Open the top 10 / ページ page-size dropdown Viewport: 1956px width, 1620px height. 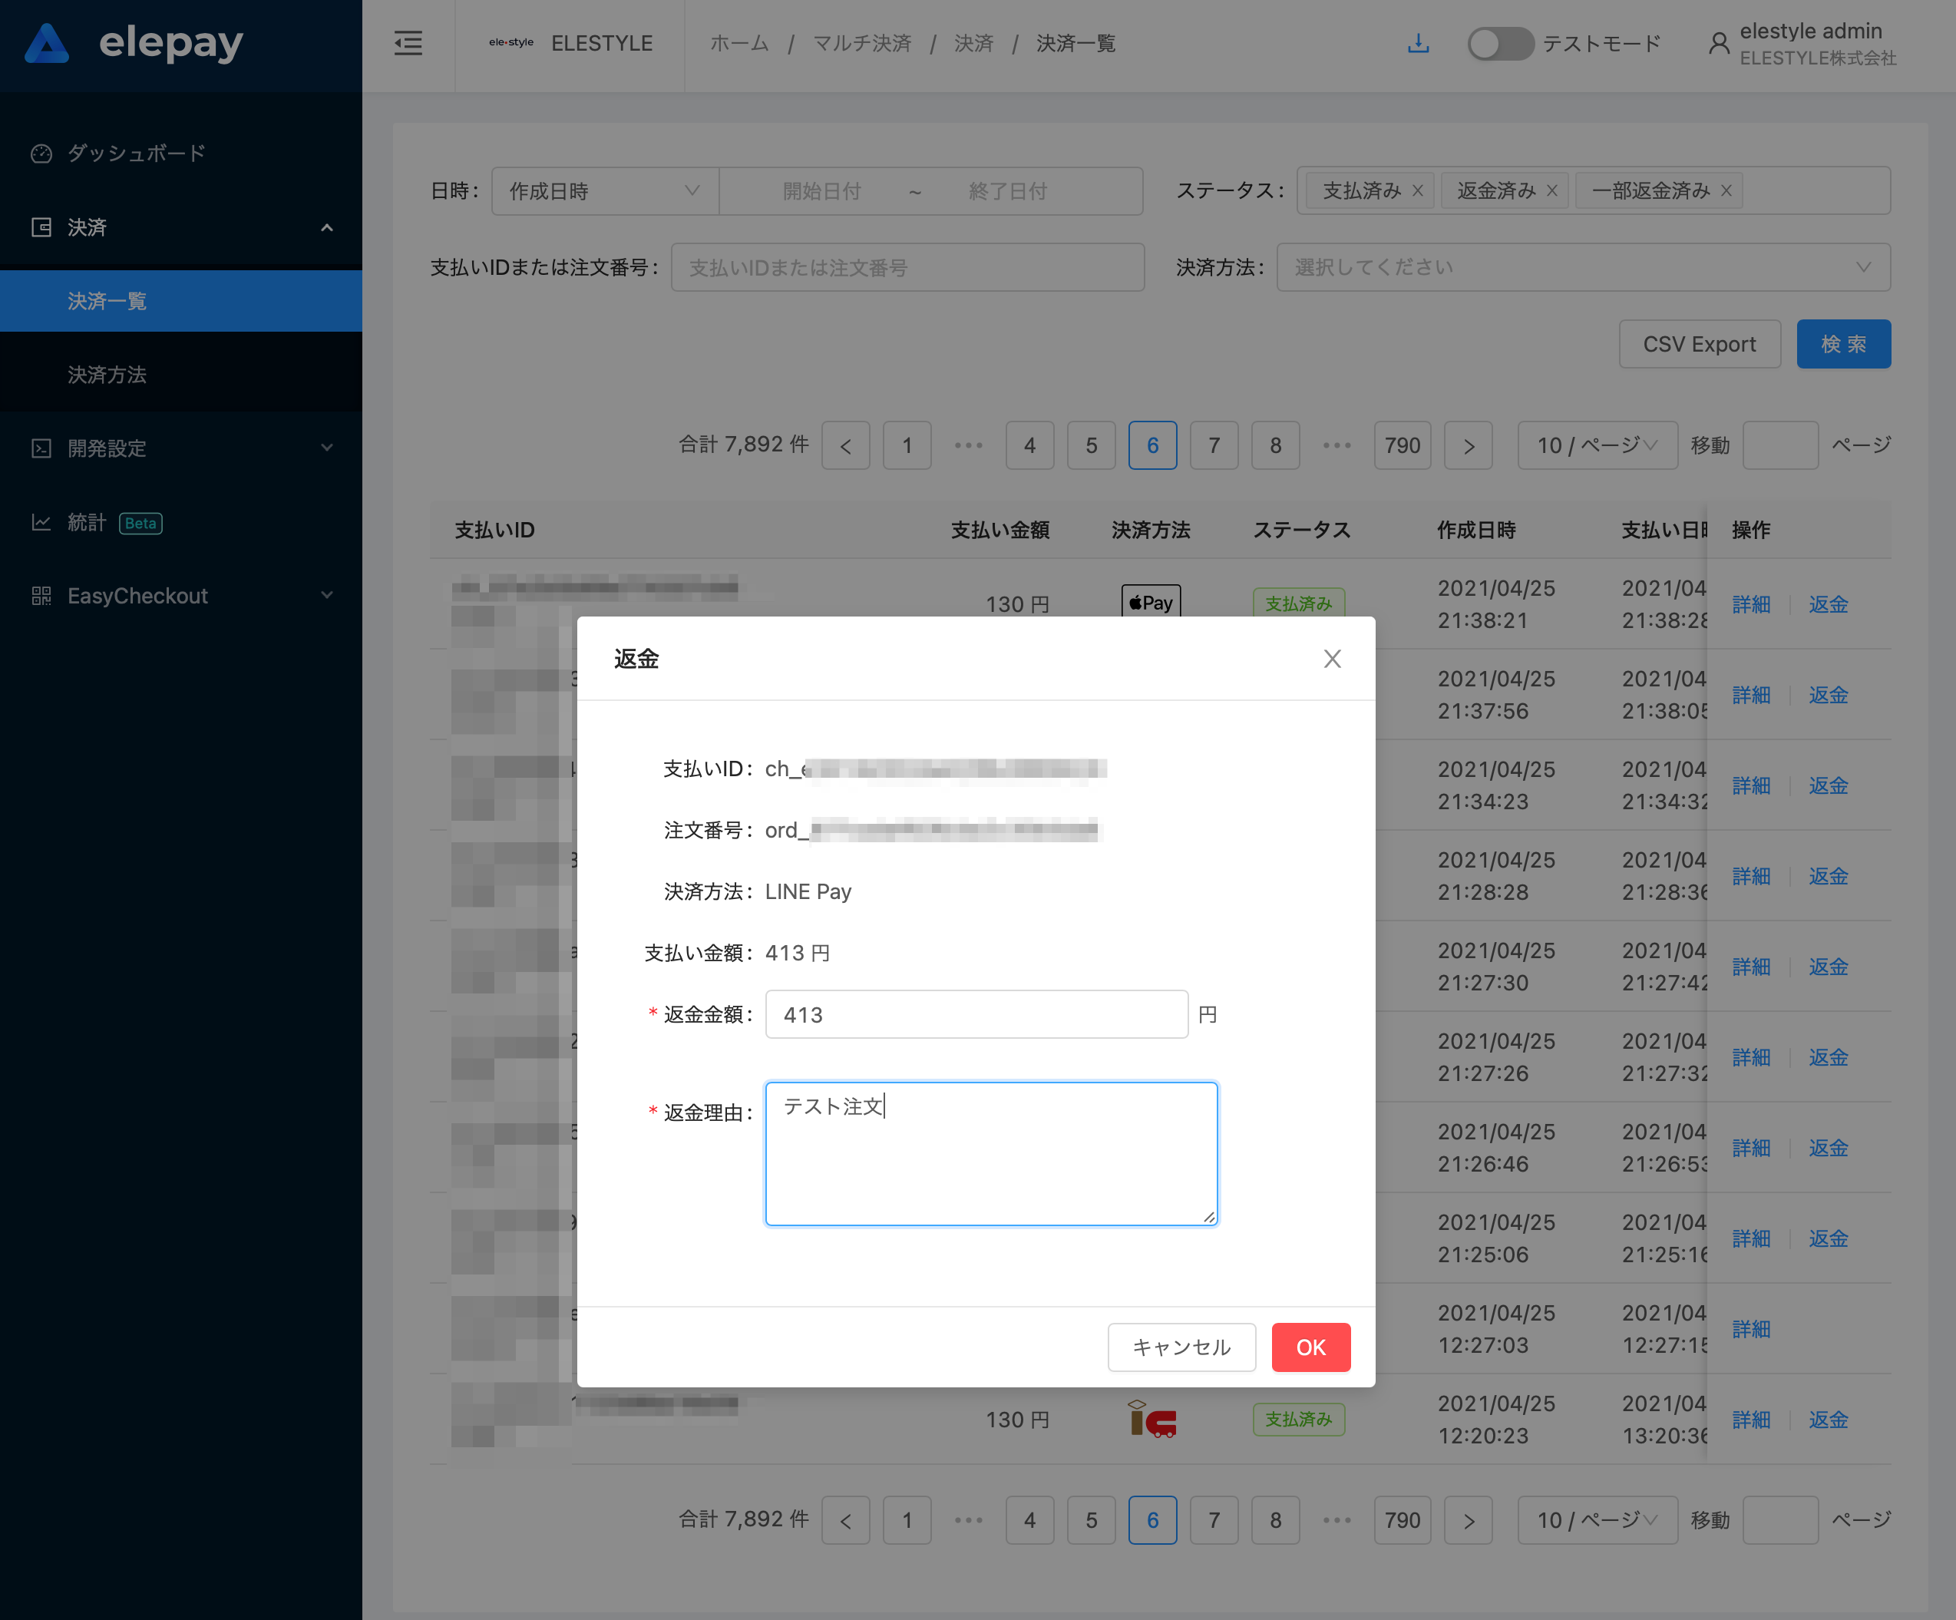(x=1597, y=445)
